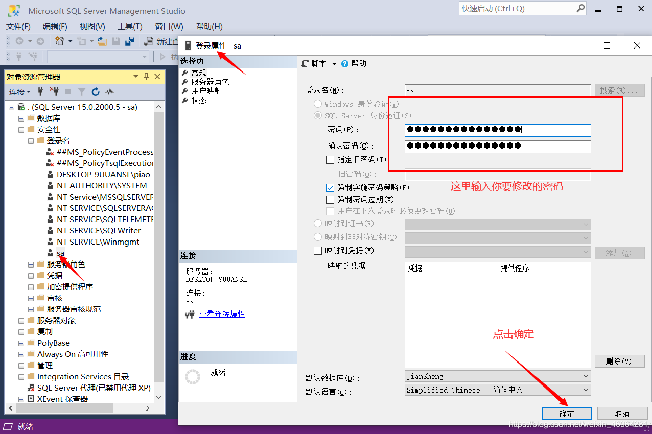Select the sa login in tree
This screenshot has width=652, height=434.
pyautogui.click(x=60, y=253)
